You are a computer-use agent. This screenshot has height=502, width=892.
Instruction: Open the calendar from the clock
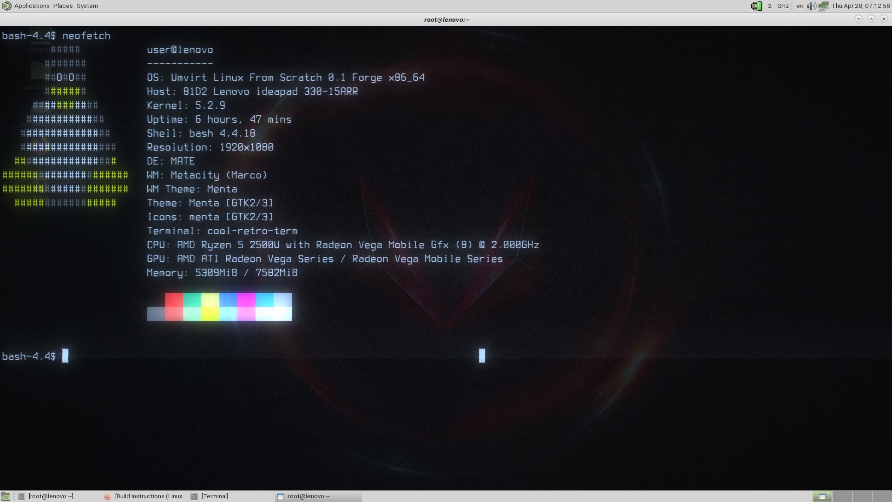pyautogui.click(x=860, y=6)
